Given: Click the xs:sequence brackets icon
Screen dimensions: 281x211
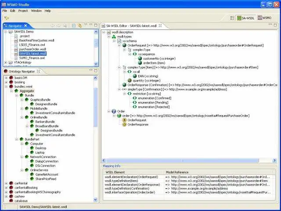Looking at the screenshot, I should click(135, 54).
